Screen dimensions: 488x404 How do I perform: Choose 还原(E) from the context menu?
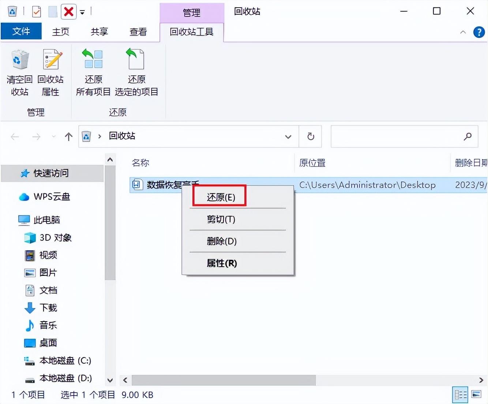tap(221, 197)
